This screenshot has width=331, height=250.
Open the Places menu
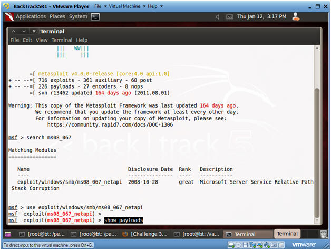[57, 16]
